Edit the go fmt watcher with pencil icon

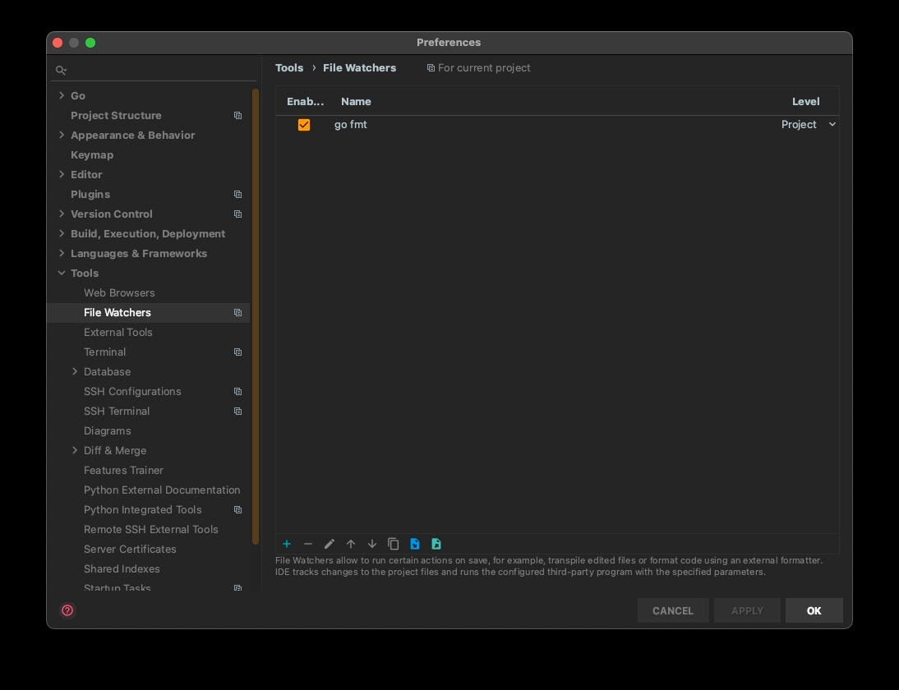click(x=330, y=543)
